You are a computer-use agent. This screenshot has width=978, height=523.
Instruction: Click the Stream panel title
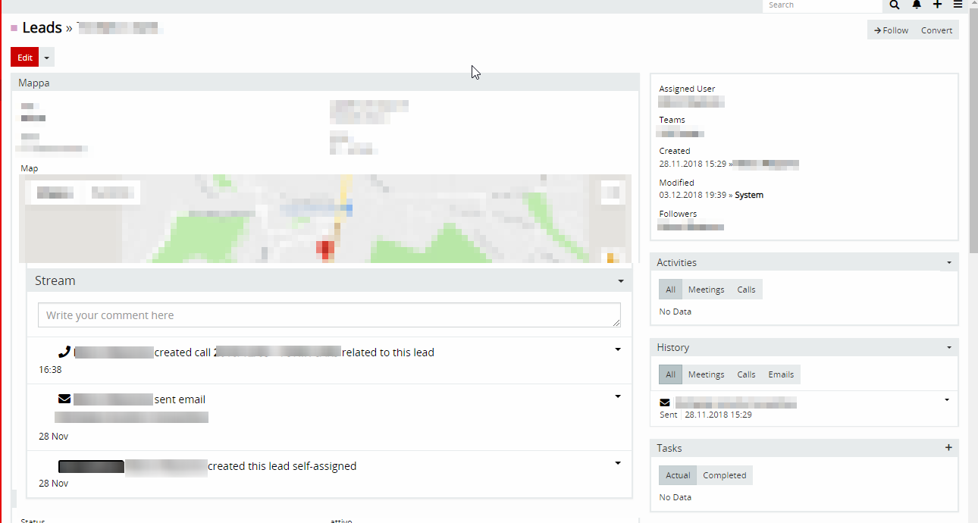55,280
